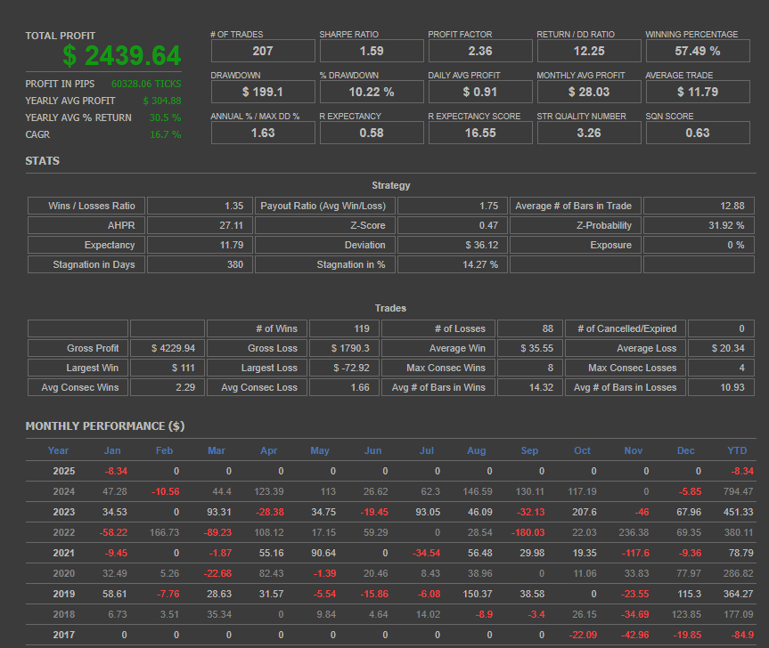Screen dimensions: 769x648
Task: Click the Average # of Bars in Trade value 12.88
Action: coord(732,206)
